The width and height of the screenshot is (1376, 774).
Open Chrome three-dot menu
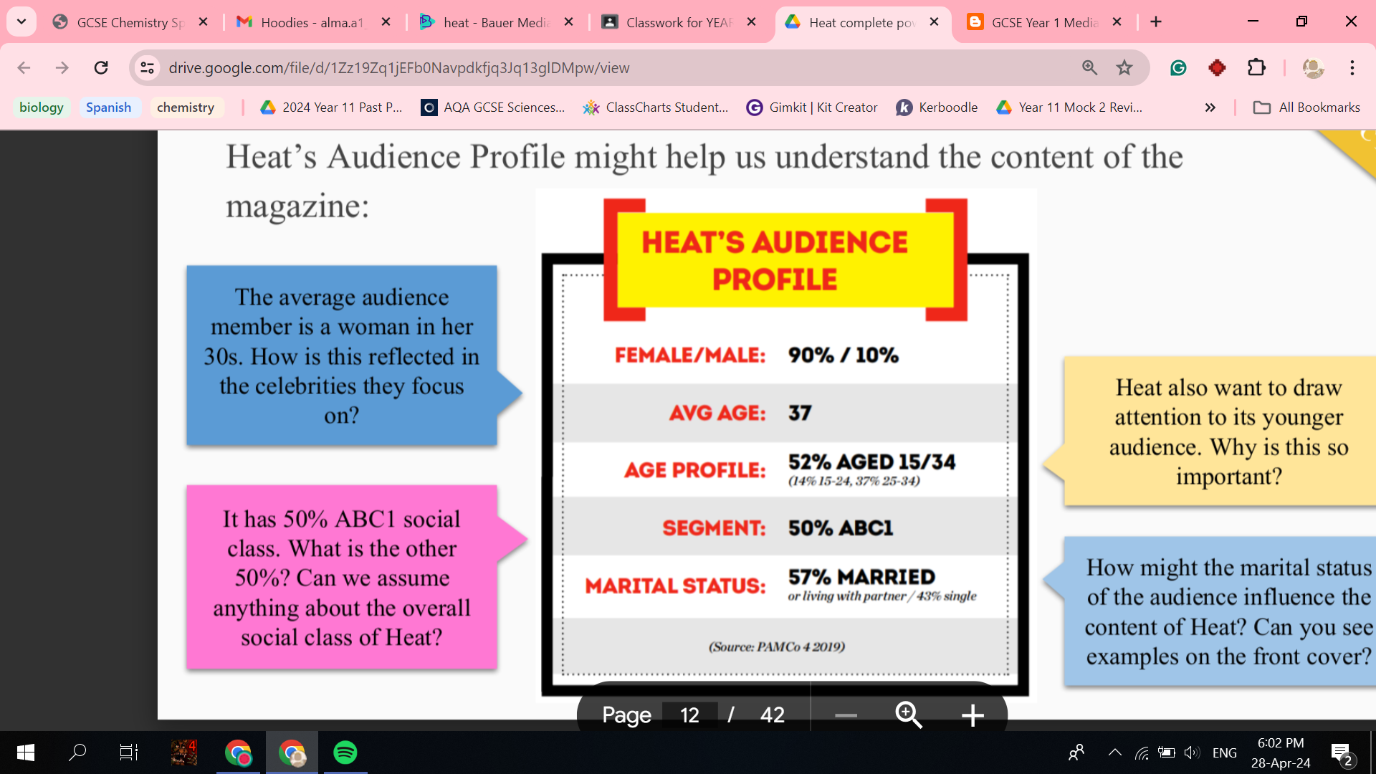pos(1352,67)
